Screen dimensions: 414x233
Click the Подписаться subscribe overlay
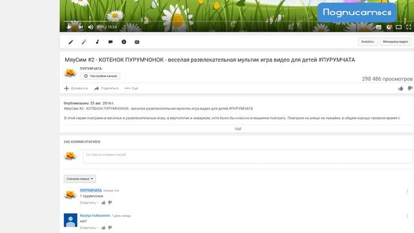coord(357,12)
